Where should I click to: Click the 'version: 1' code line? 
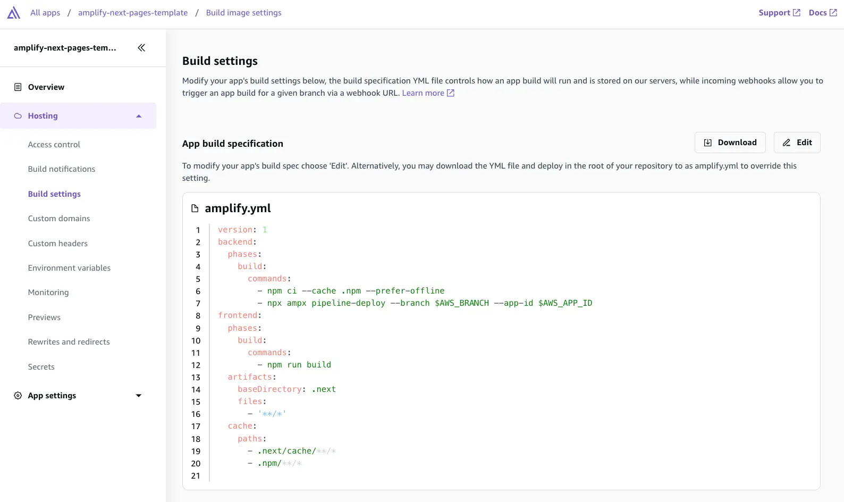(x=242, y=230)
